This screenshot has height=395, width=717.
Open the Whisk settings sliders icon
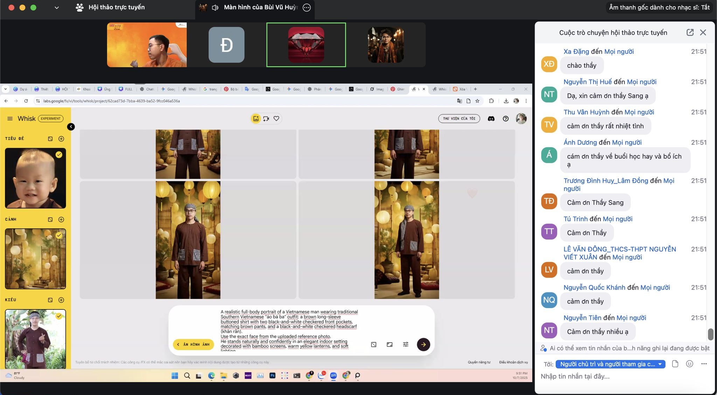(x=405, y=344)
